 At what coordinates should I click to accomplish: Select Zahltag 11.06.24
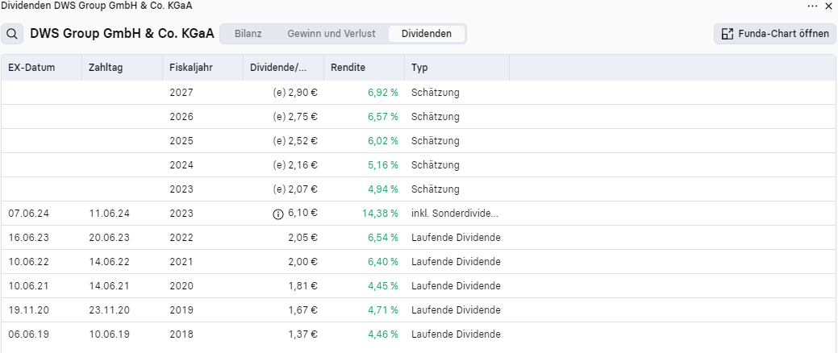pos(109,213)
